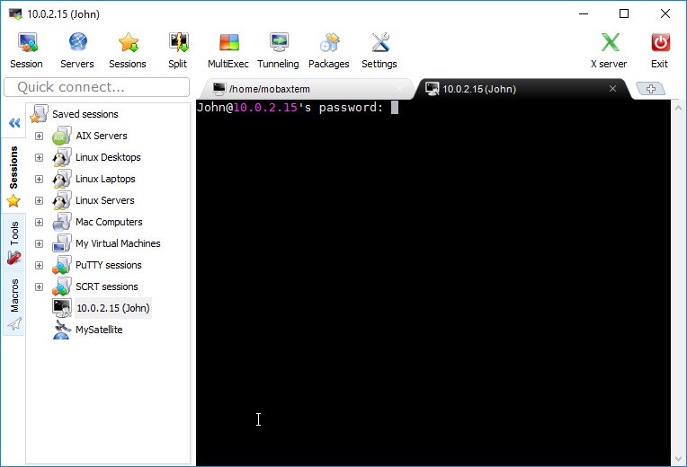Collapse the sidebar with double-arrow icon
687x467 pixels.
point(13,123)
